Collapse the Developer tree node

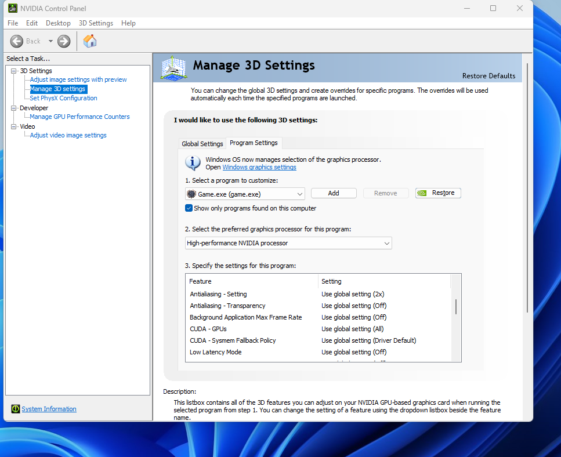tap(13, 108)
